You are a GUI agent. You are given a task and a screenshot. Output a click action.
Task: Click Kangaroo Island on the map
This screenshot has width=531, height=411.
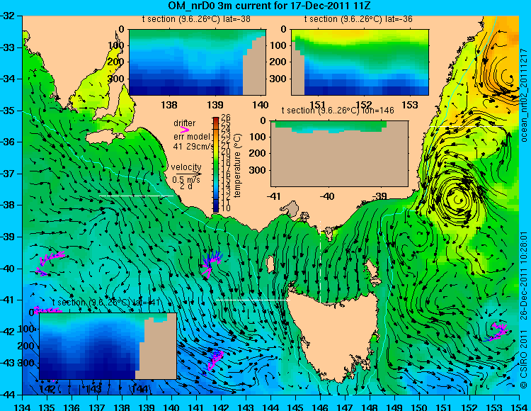(105, 137)
